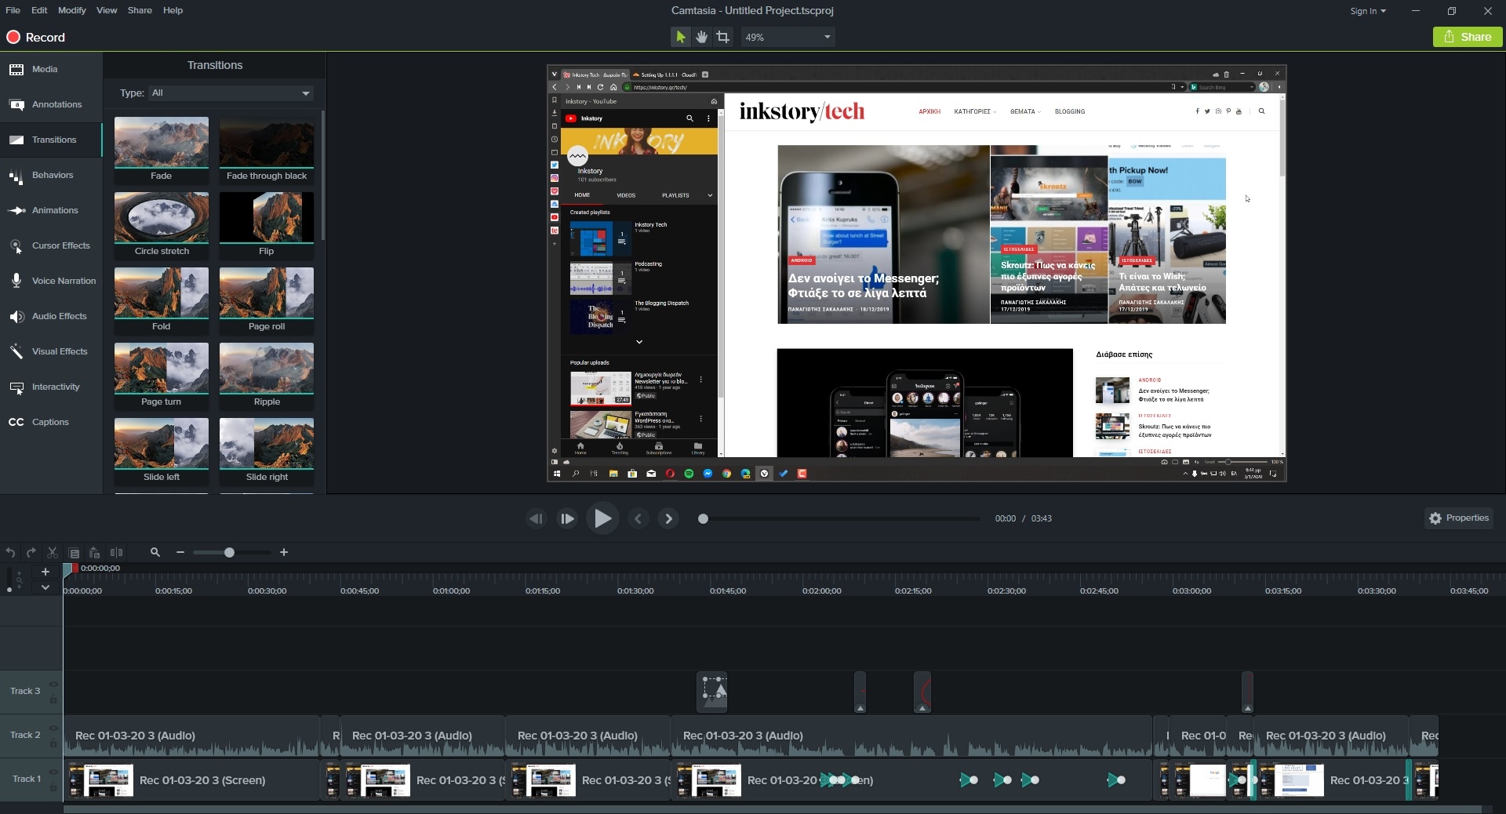Click the Undo arrow in timeline toolbar

point(10,553)
